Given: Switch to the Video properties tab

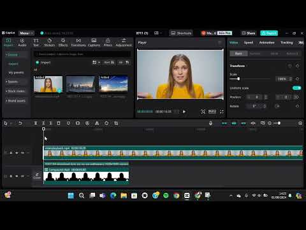Looking at the screenshot, I should tap(233, 43).
